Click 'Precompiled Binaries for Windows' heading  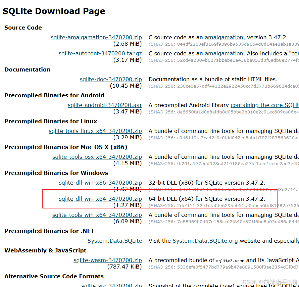click(56, 173)
